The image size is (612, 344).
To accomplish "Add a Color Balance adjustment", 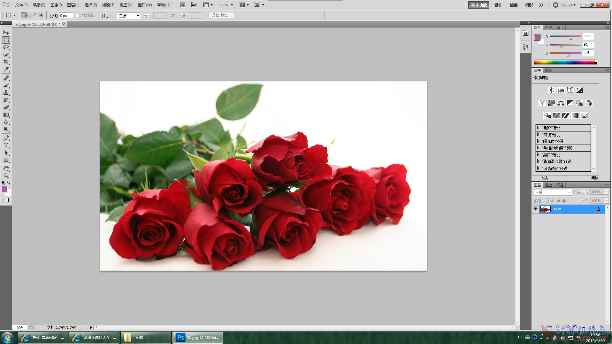I will 561,103.
